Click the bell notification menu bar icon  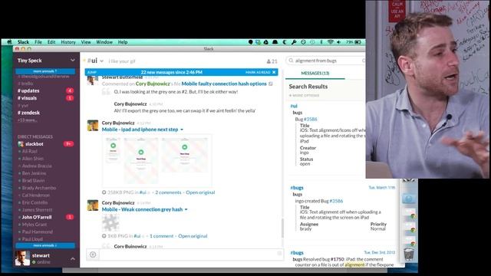pos(275,42)
